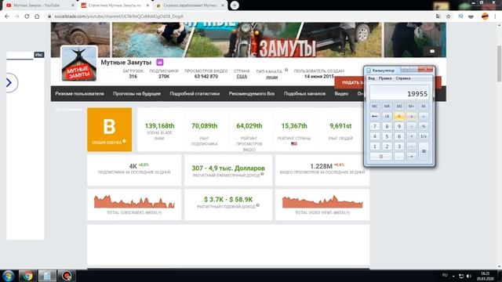Open the Chrome three-dot menu
The image size is (502, 282).
495,16
